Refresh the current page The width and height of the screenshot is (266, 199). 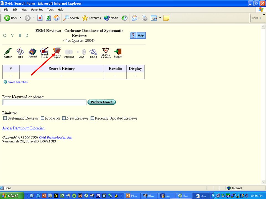pos(48,18)
